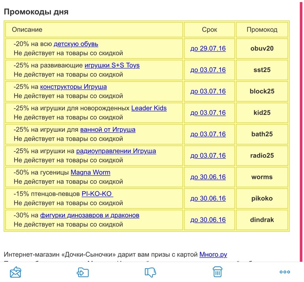Viewport: 304px width, 282px height.
Task: Open the ванной от Игруша link
Action: [x=108, y=129]
